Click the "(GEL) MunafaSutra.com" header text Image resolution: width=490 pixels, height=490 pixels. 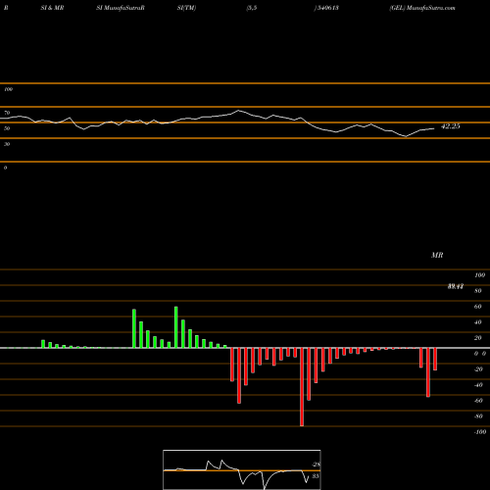point(422,8)
